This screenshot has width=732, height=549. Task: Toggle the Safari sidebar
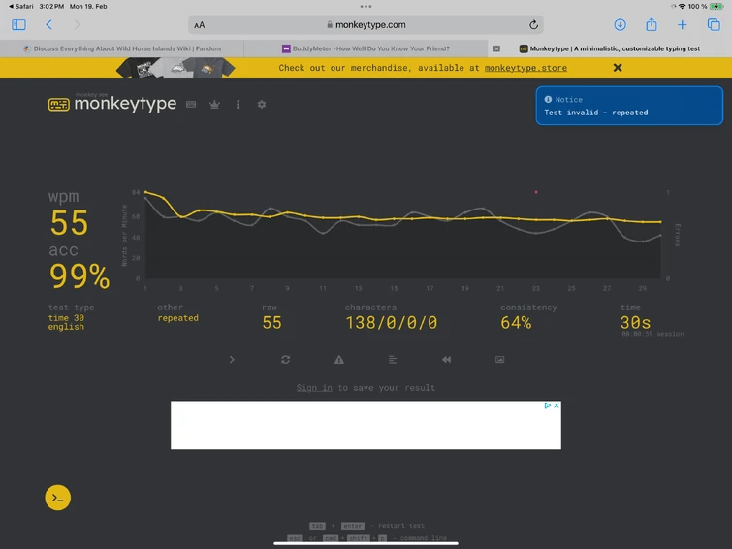click(18, 25)
